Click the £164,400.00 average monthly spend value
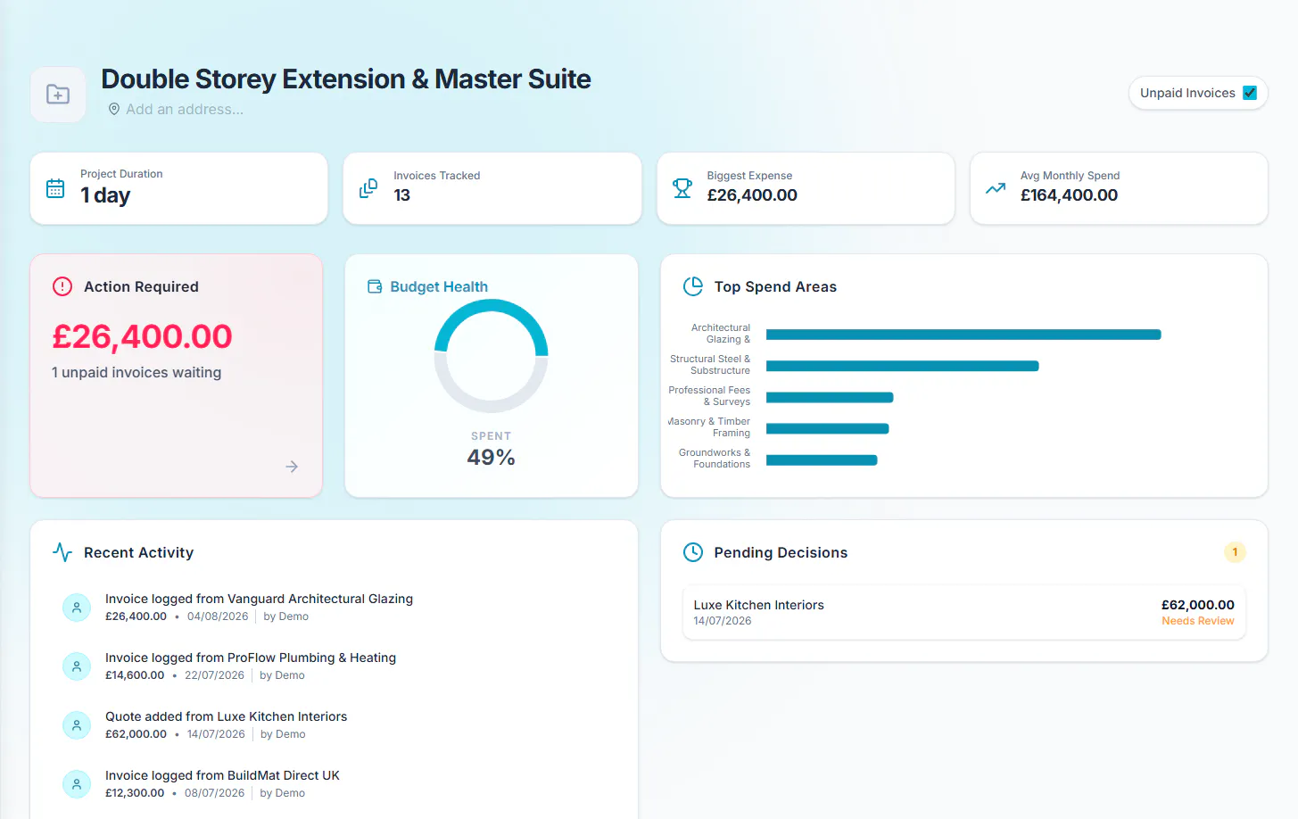Screen dimensions: 1298x819 [1069, 194]
